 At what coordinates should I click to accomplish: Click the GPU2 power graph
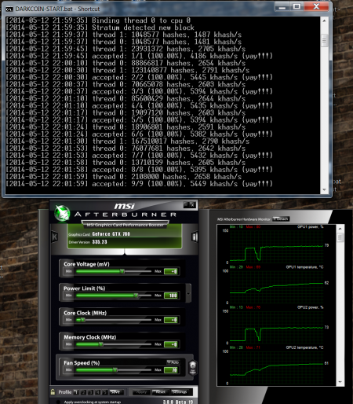[276, 326]
